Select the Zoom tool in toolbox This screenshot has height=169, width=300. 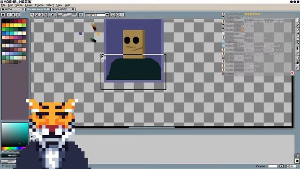(x=297, y=39)
